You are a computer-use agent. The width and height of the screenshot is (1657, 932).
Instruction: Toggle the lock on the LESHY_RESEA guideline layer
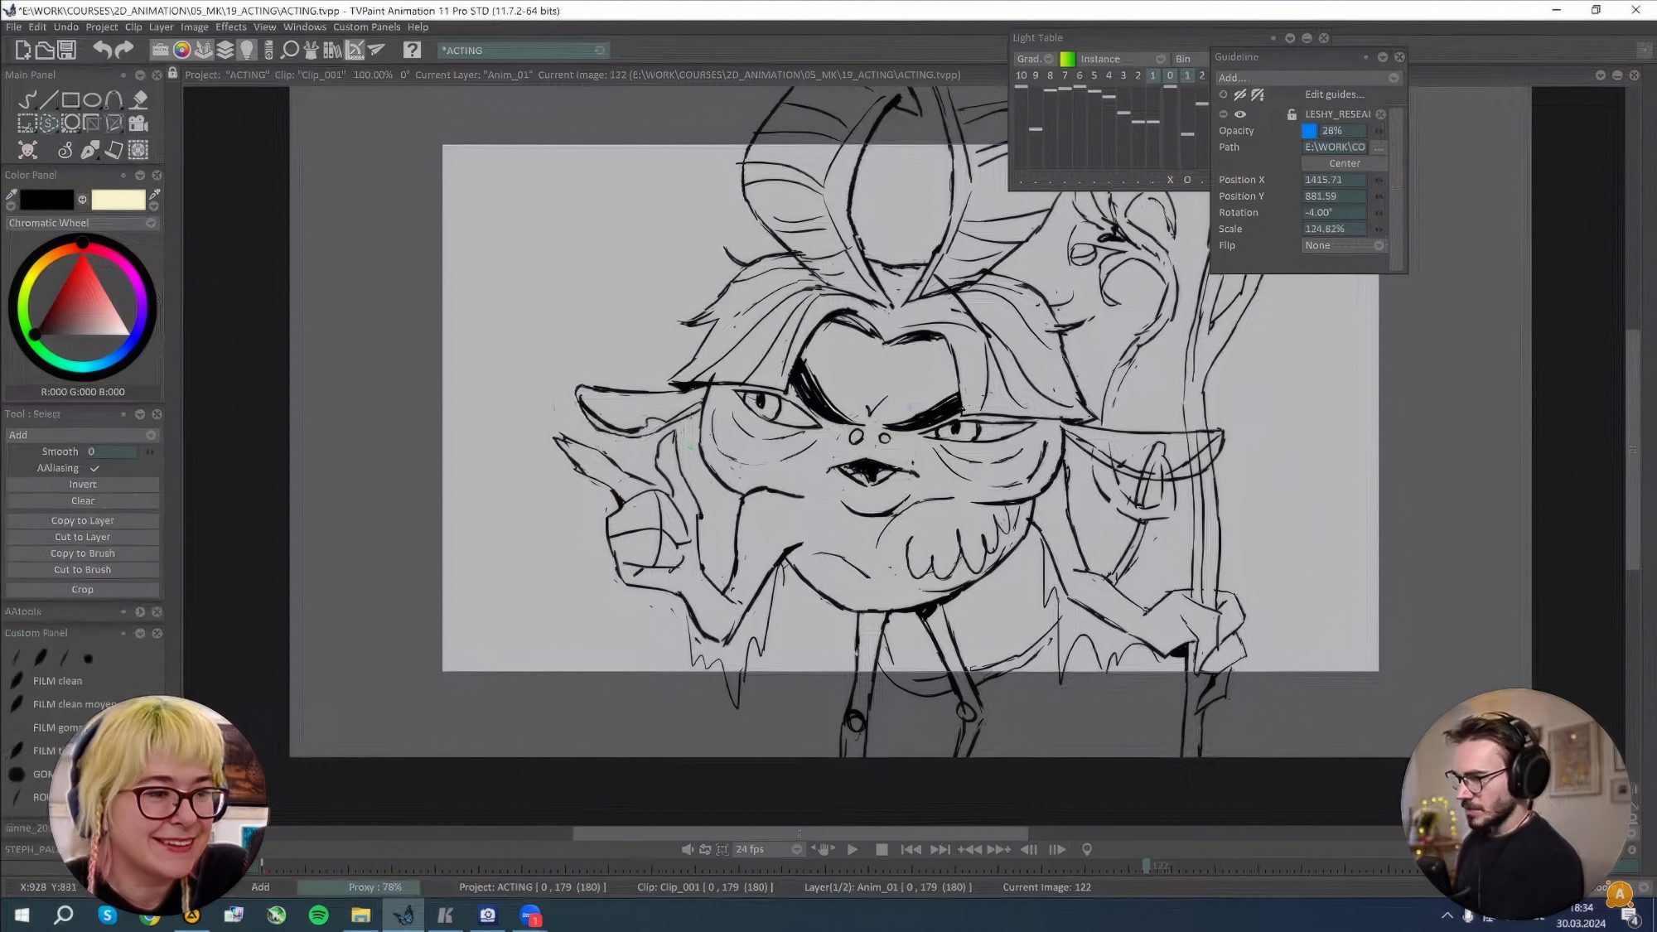pyautogui.click(x=1292, y=114)
